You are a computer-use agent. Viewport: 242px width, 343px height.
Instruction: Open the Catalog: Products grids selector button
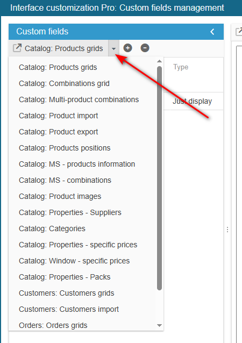point(59,48)
